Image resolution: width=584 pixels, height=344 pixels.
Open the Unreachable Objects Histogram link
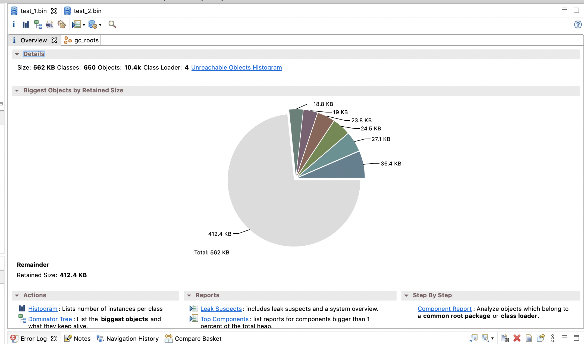click(x=237, y=67)
